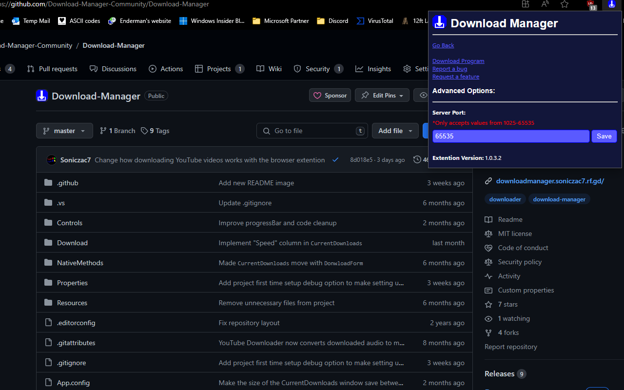Click the link icon beside the website URL
Viewport: 624px width, 390px height.
tap(488, 181)
